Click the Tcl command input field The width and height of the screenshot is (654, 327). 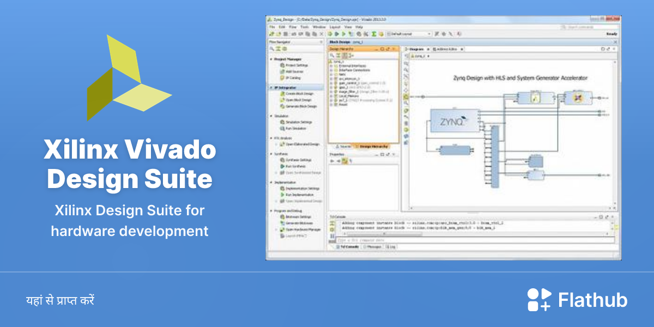pyautogui.click(x=475, y=240)
